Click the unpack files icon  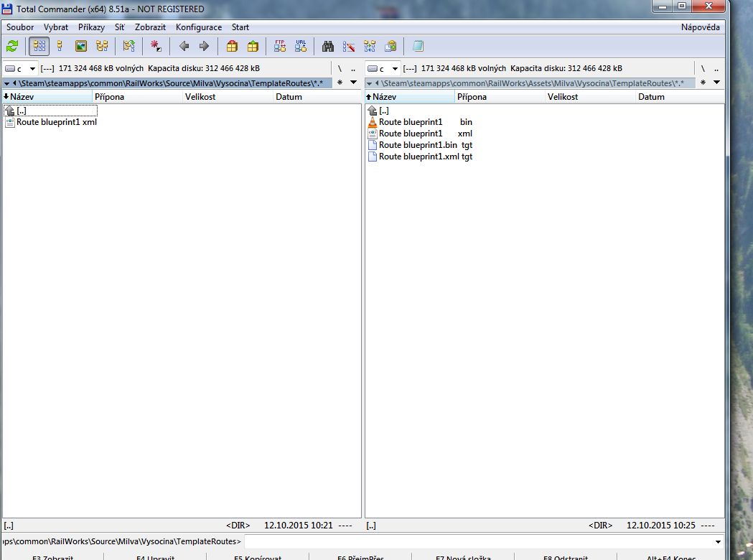(x=253, y=46)
